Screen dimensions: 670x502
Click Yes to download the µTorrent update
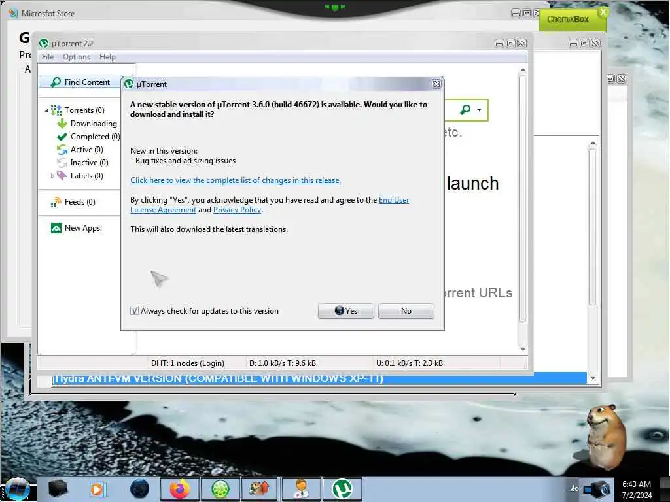point(345,310)
